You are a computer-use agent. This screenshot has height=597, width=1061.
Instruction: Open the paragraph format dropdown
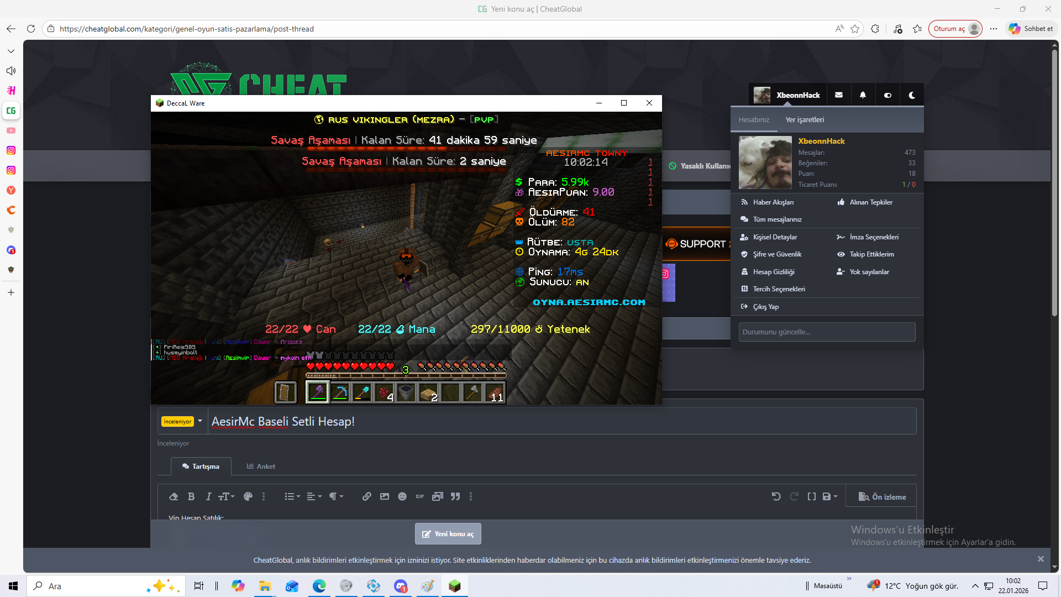point(336,496)
